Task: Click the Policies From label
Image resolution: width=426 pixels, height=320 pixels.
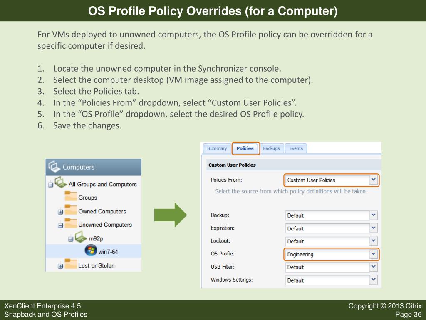Action: 226,180
